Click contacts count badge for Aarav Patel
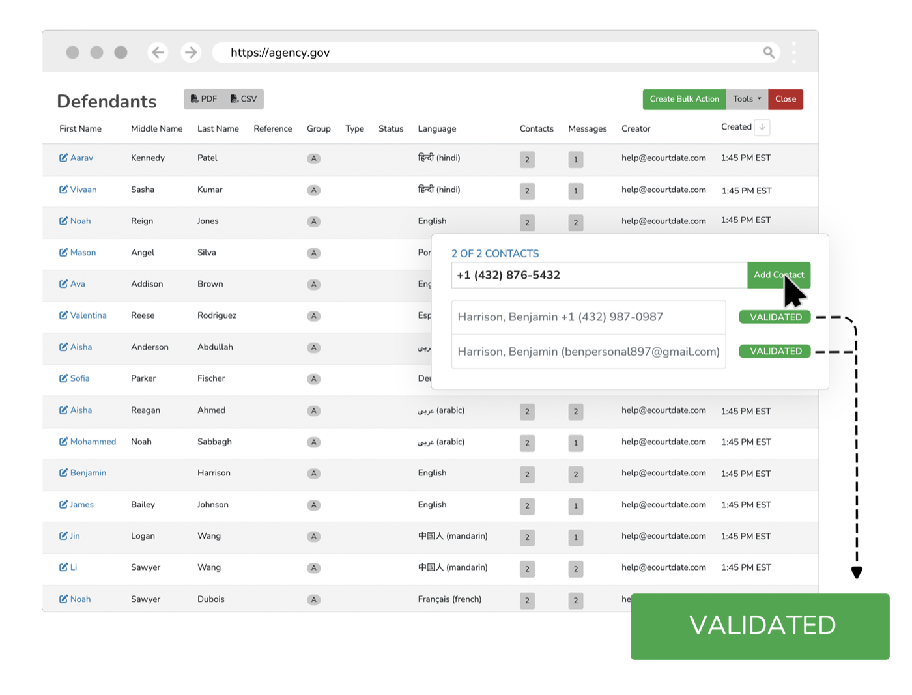The image size is (912, 695). 527,160
